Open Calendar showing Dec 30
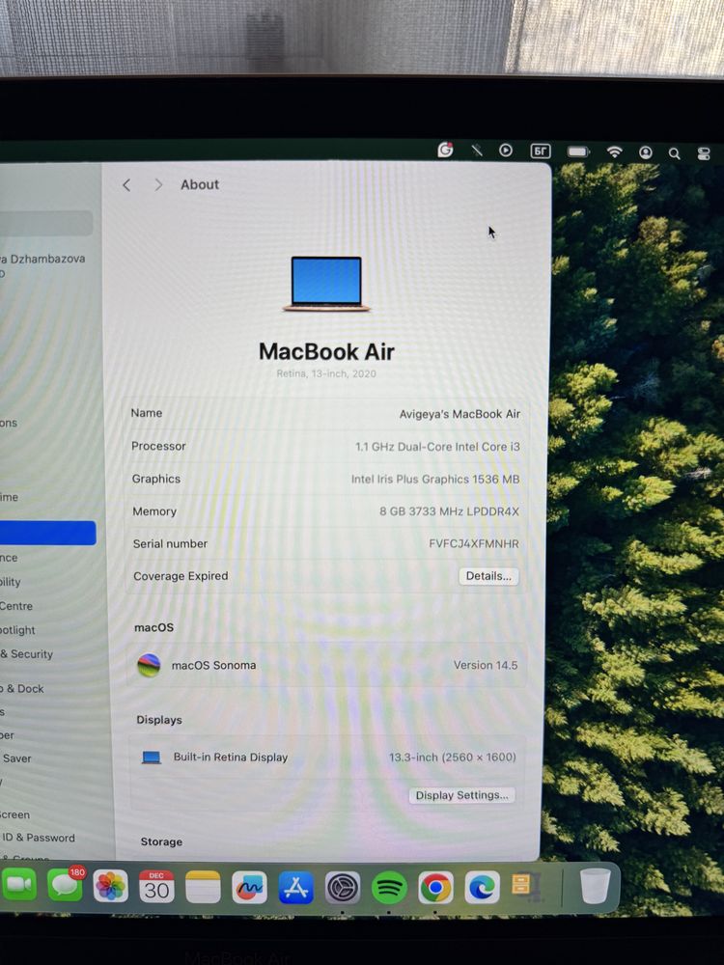 (x=156, y=887)
